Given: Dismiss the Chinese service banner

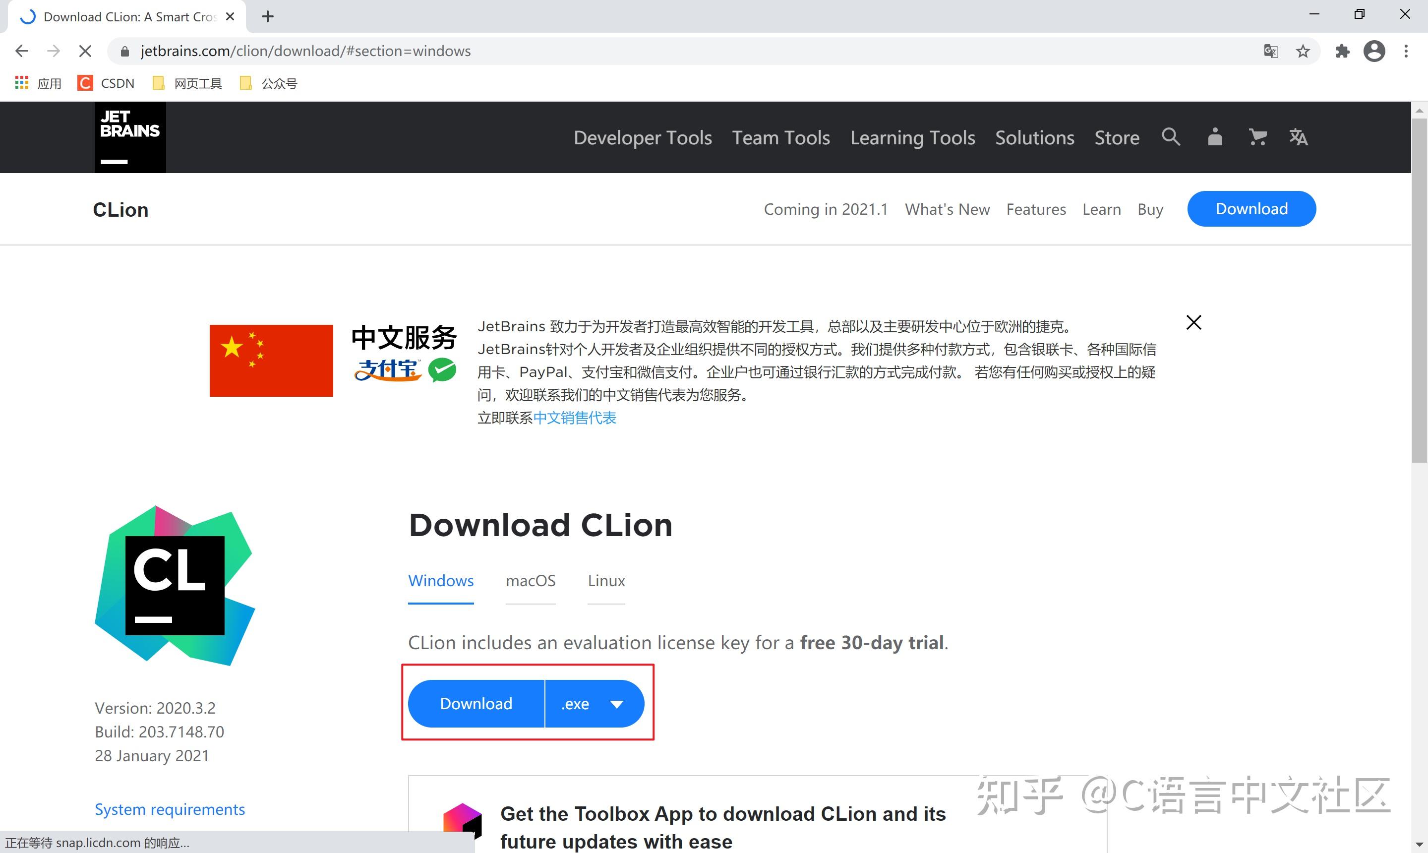Looking at the screenshot, I should tap(1193, 322).
